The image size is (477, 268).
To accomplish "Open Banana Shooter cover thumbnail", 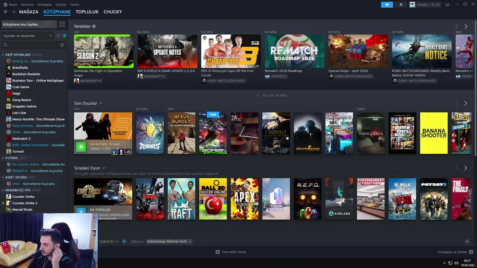I will (x=434, y=133).
